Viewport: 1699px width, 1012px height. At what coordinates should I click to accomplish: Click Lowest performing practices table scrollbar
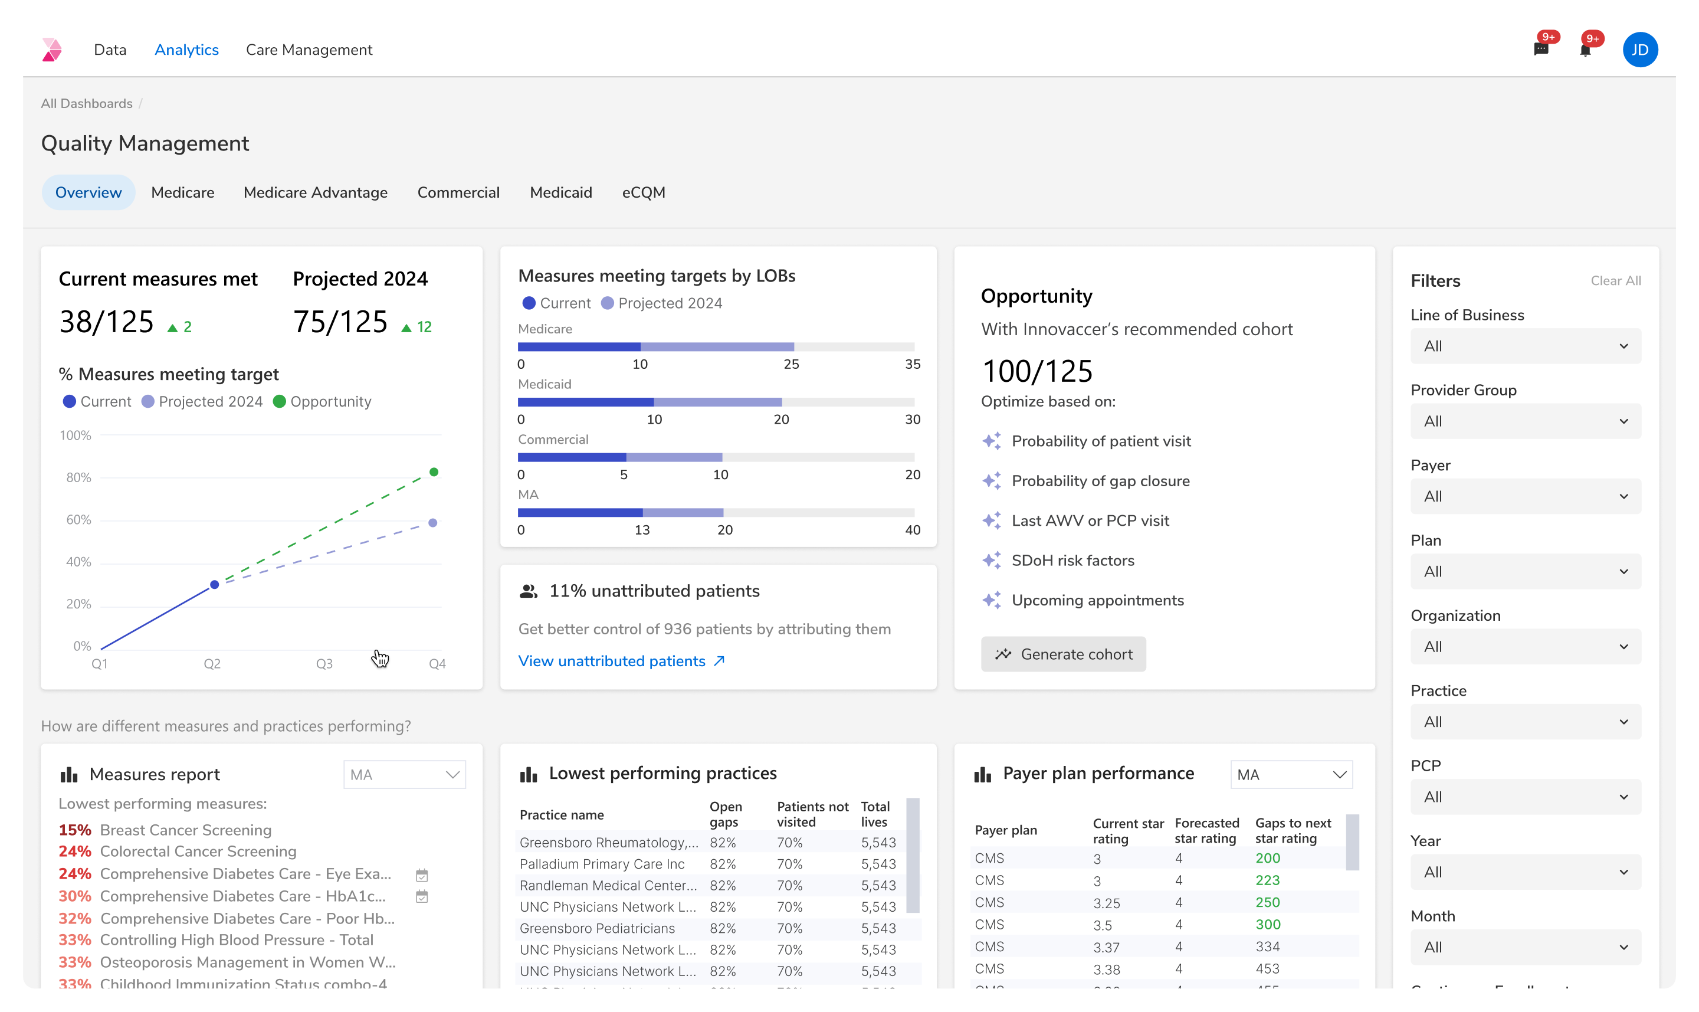pyautogui.click(x=912, y=855)
